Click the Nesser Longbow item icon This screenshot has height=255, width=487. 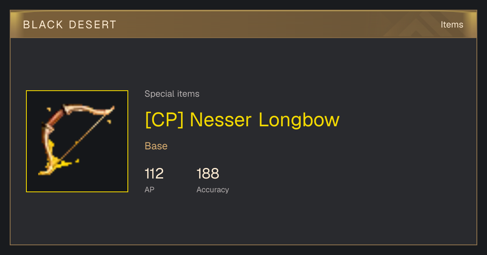[x=77, y=141]
